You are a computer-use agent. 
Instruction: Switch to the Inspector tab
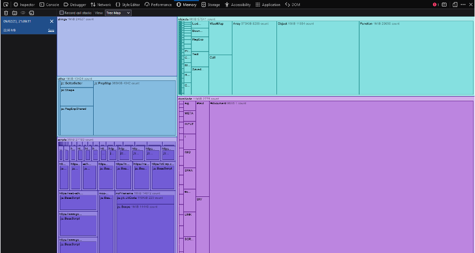pos(24,5)
